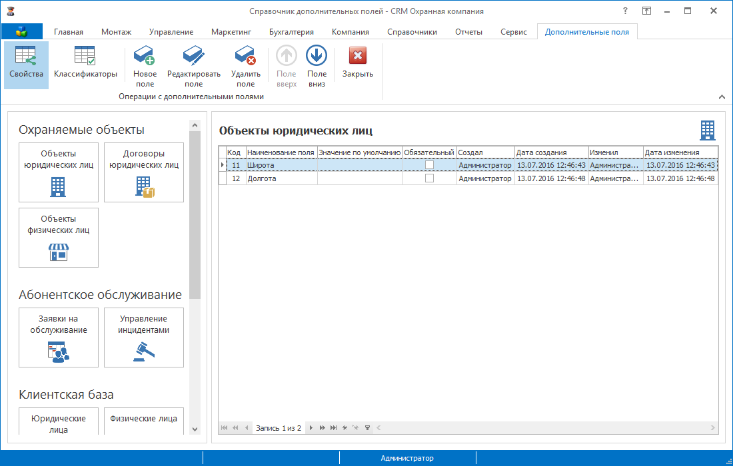Image resolution: width=733 pixels, height=466 pixels.
Task: Open Юридические лица tile
Action: coord(59,421)
